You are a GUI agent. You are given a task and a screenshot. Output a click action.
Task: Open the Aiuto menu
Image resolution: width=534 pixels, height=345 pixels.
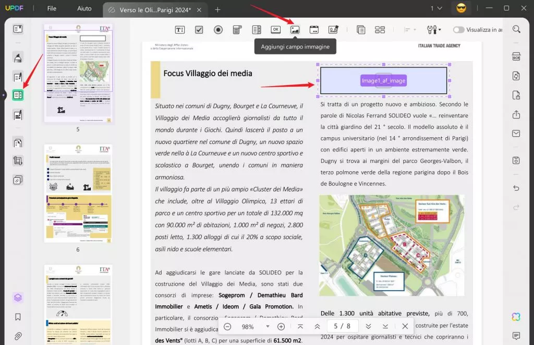click(x=84, y=8)
